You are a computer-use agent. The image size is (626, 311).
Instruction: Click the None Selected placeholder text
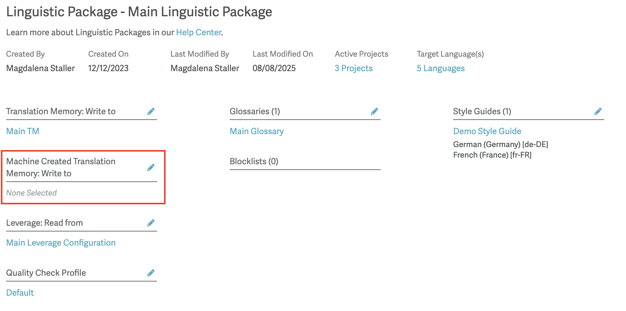31,193
